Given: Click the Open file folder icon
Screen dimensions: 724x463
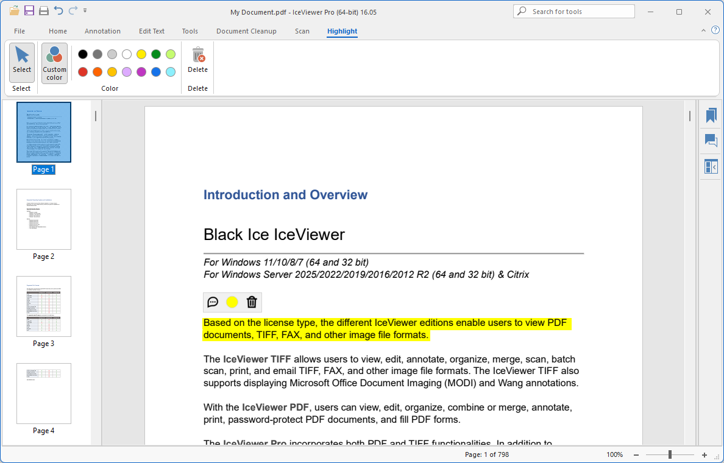Looking at the screenshot, I should (x=14, y=10).
